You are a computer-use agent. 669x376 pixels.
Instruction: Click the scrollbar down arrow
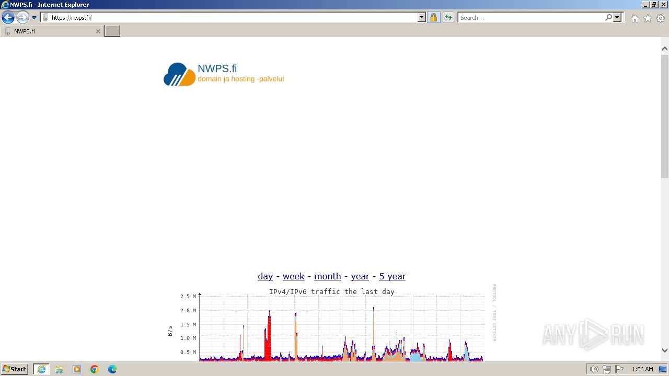pos(665,350)
